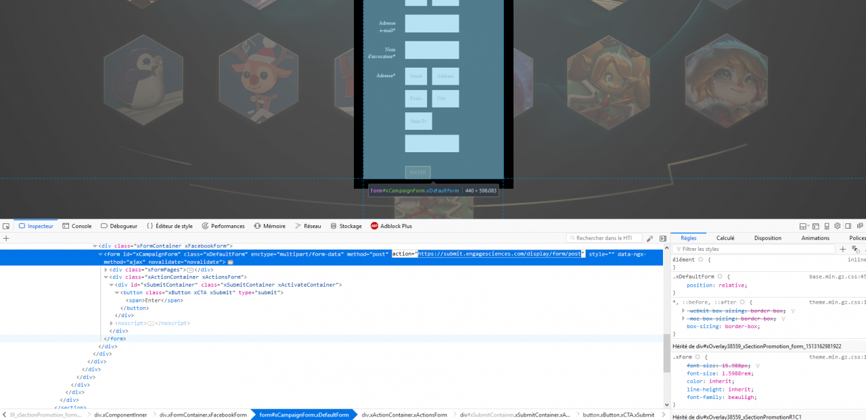
Task: Open the Mémoire tab
Action: [269, 226]
